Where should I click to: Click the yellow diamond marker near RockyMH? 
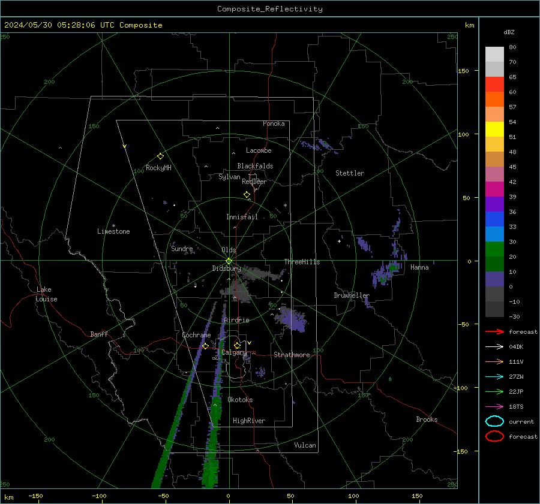[x=160, y=156]
